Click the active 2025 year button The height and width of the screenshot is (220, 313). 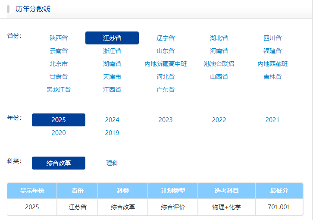click(x=59, y=120)
